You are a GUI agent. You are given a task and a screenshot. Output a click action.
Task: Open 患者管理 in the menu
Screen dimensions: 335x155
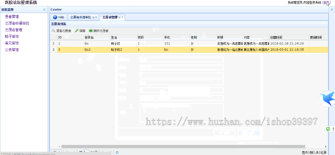coord(12,16)
